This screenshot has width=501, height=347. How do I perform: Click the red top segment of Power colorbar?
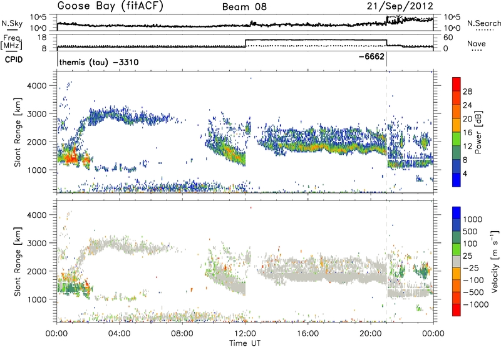click(x=457, y=84)
